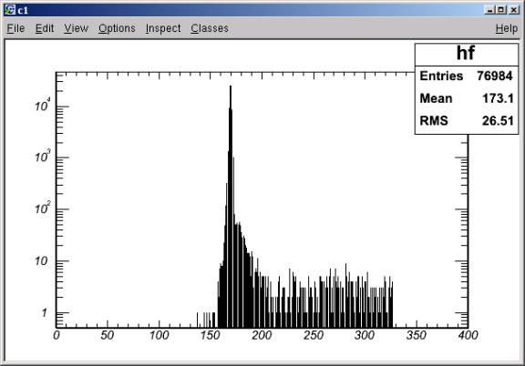Click the 'RMS' label in the stats box
This screenshot has height=366, width=525.
point(434,120)
